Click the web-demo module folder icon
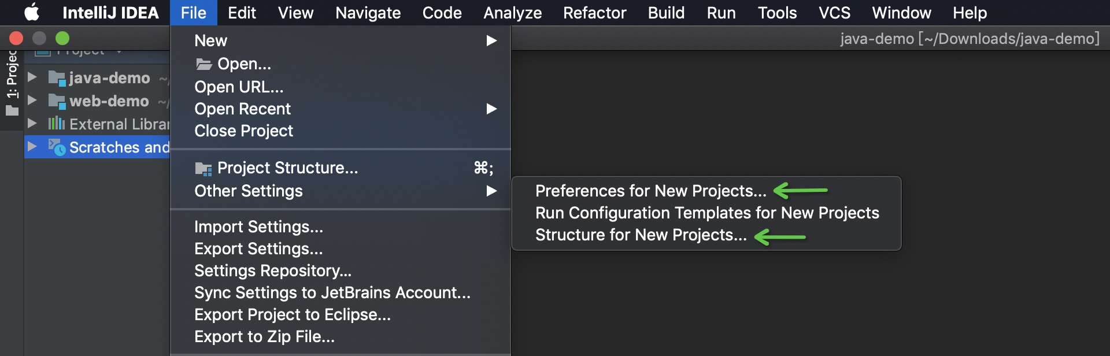1110x356 pixels. tap(57, 101)
